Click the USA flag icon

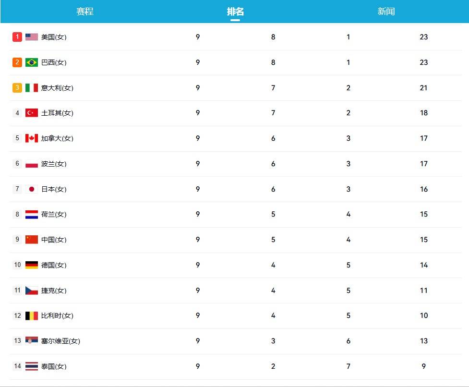click(x=31, y=37)
